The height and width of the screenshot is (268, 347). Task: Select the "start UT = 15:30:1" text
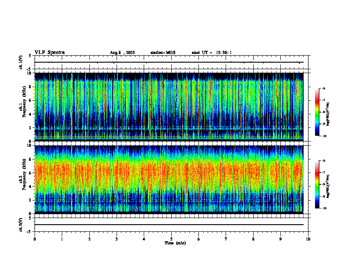tap(212, 53)
